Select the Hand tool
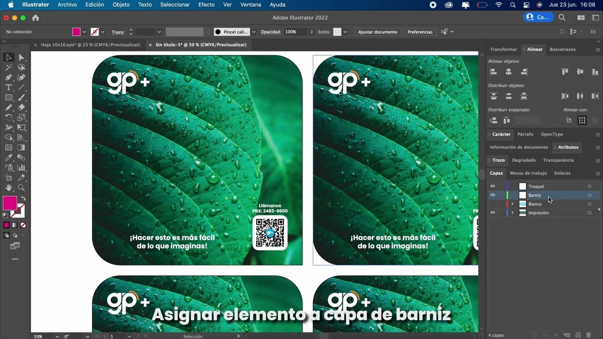 pos(8,188)
